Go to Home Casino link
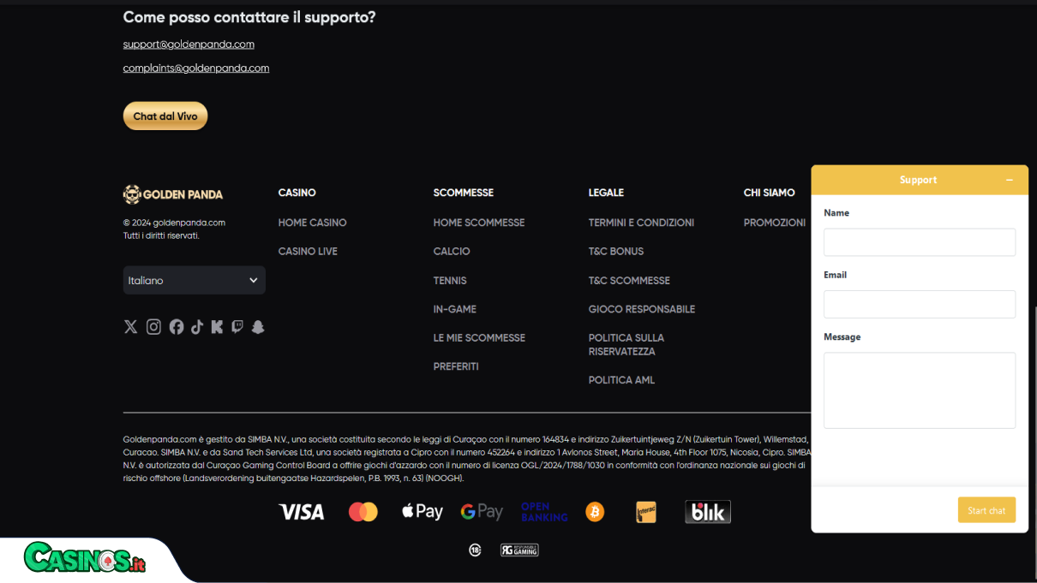The image size is (1037, 583). click(x=313, y=223)
